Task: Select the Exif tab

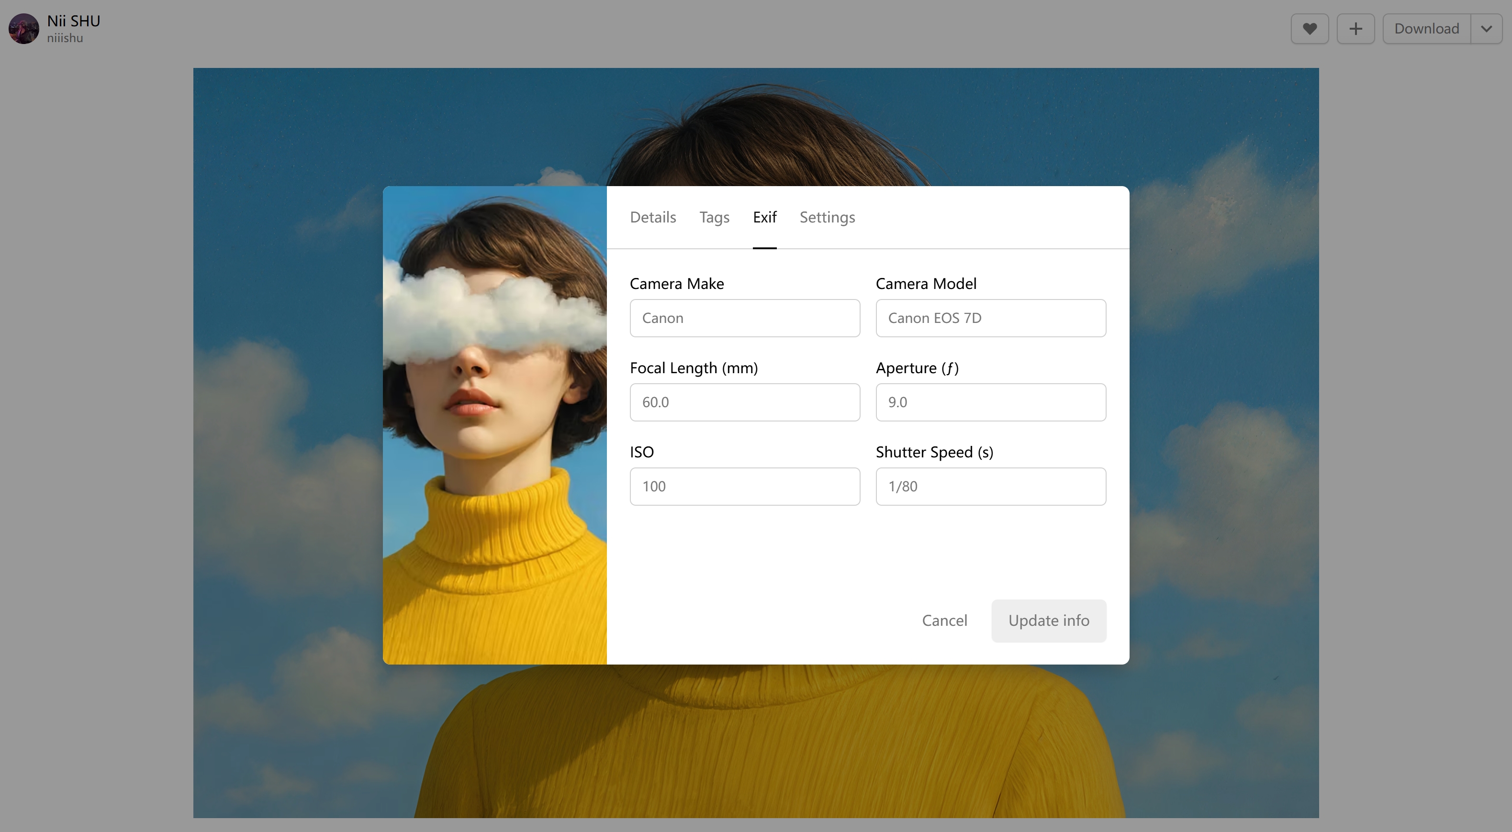Action: coord(764,217)
